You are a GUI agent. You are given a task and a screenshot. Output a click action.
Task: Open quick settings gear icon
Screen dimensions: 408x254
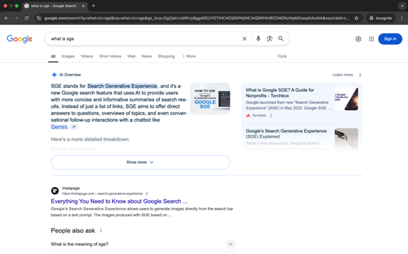pyautogui.click(x=359, y=39)
